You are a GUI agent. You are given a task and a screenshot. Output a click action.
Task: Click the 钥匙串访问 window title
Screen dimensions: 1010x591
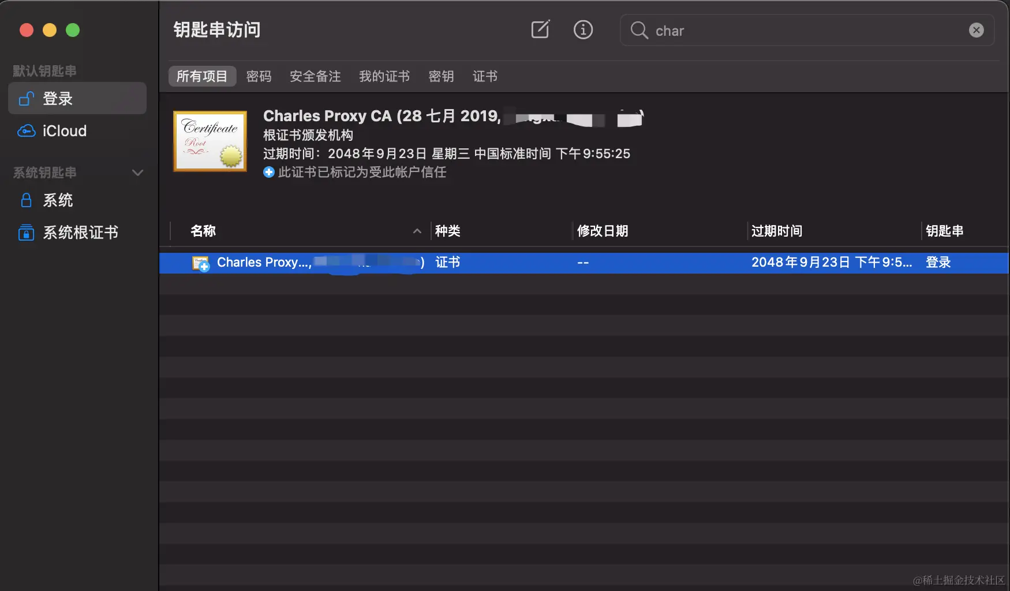(217, 29)
